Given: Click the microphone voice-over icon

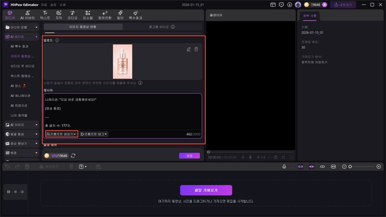Looking at the screenshot, I should (x=285, y=166).
